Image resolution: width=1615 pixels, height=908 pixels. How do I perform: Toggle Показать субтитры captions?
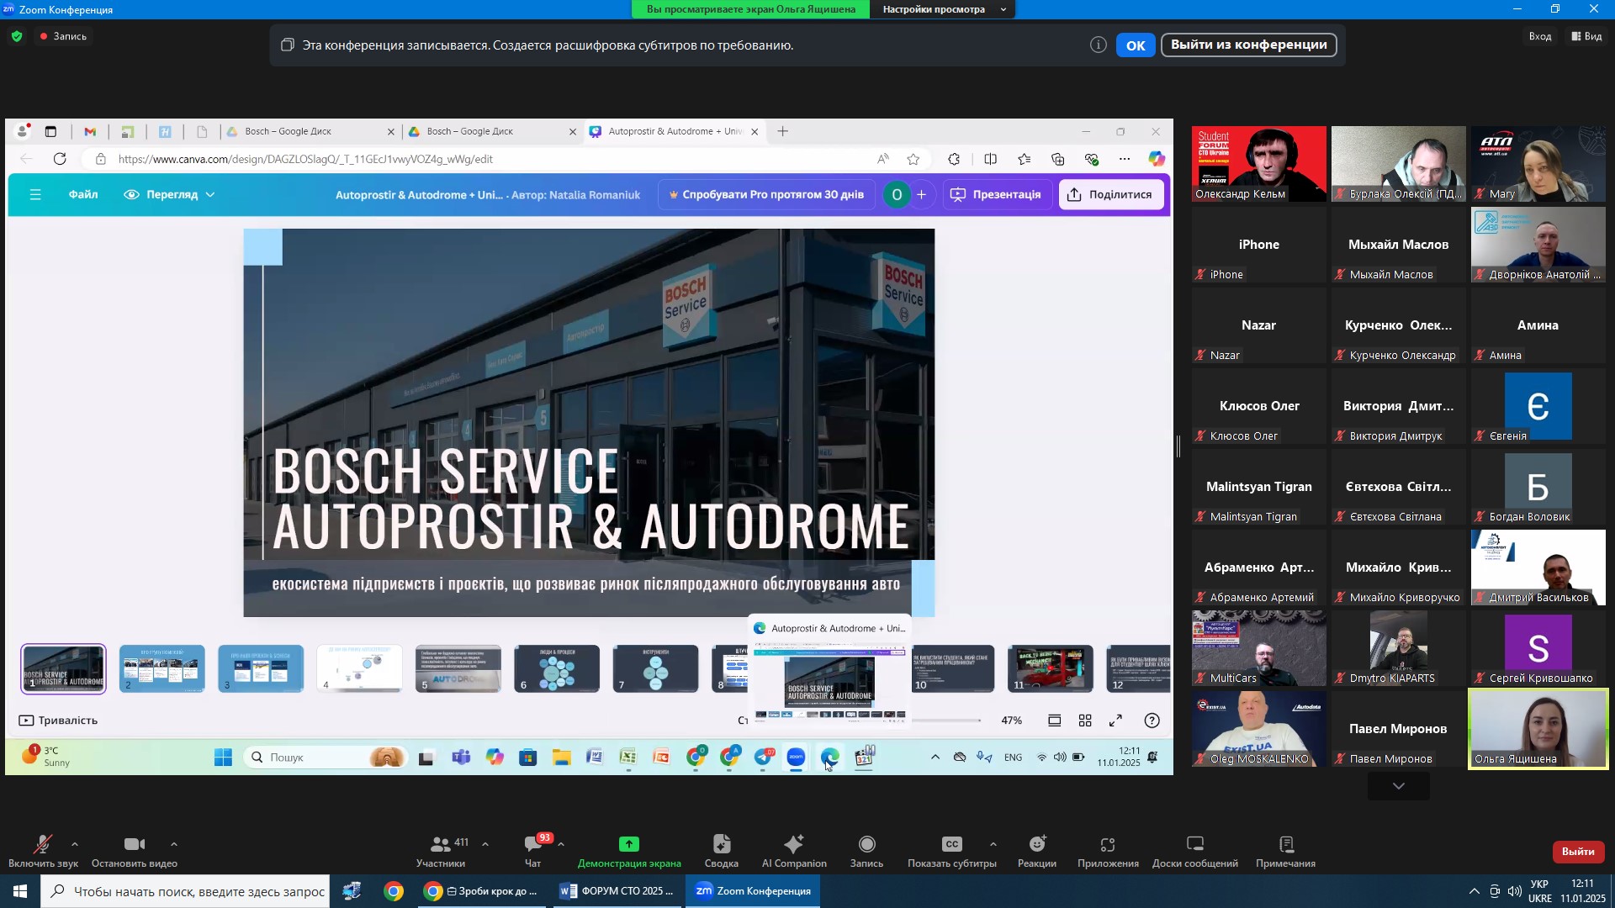[952, 851]
